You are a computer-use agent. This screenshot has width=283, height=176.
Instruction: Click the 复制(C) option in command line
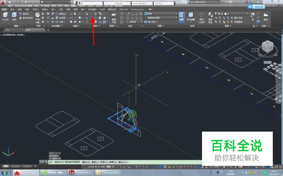coord(95,162)
